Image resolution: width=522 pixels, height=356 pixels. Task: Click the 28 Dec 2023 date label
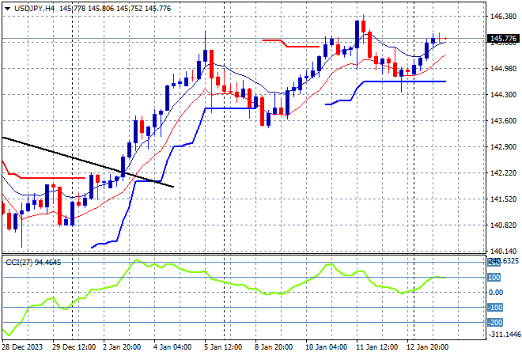22,347
